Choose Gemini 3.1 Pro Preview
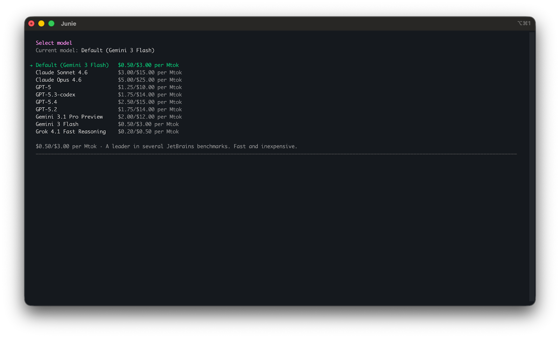 coord(69,117)
